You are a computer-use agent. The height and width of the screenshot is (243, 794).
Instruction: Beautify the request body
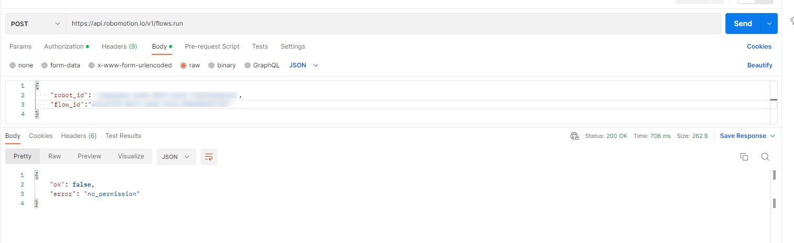coord(759,65)
